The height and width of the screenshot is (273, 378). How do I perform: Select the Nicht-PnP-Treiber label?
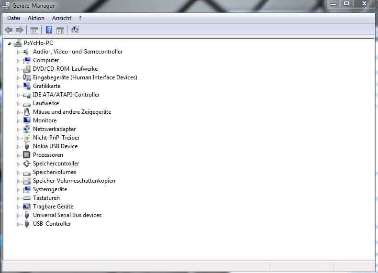(x=56, y=138)
